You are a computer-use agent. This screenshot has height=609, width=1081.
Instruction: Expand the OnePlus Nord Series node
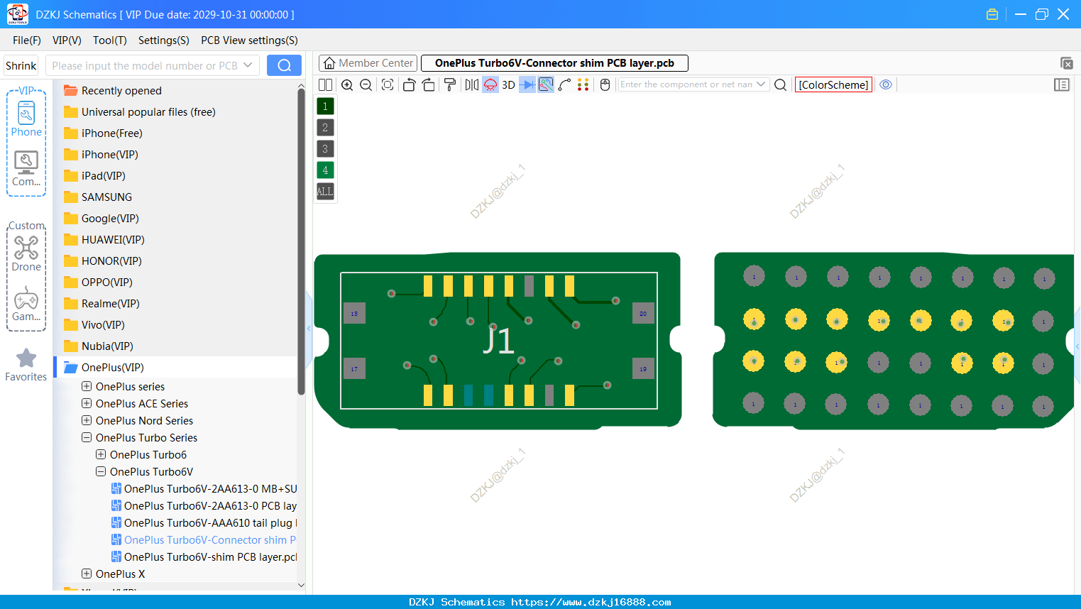click(x=87, y=421)
